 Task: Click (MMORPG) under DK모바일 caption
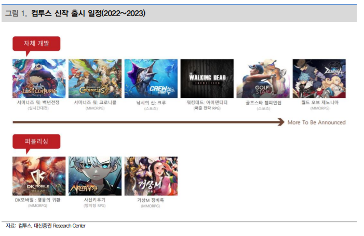[x=37, y=205]
